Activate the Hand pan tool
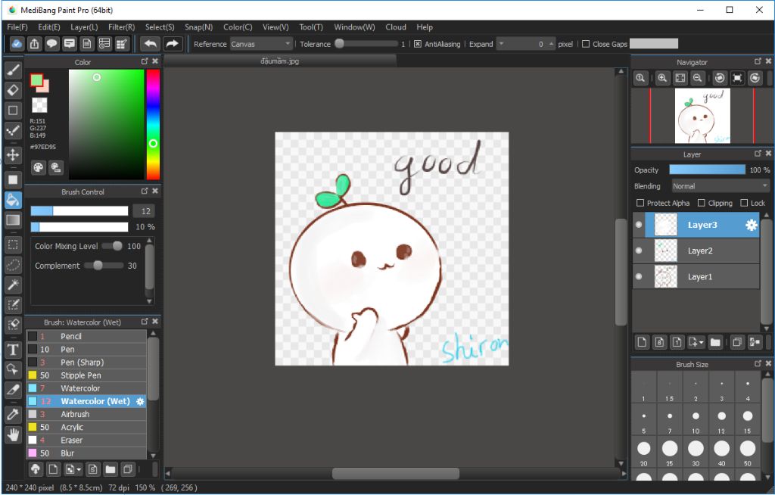The image size is (775, 495). point(14,434)
